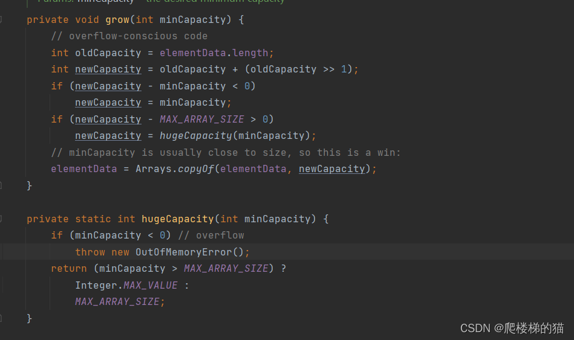Click newCapacity inside the Arrays.copyOf arguments

click(x=332, y=169)
